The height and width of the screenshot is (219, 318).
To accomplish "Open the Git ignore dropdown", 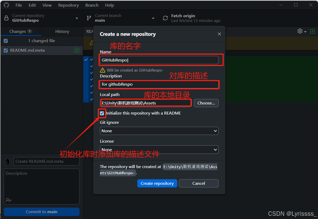I will coord(159,131).
